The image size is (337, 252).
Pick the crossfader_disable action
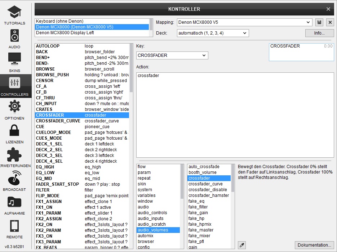pos(209,190)
